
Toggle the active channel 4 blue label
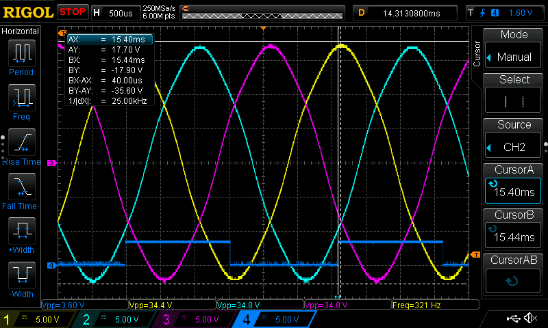click(275, 319)
